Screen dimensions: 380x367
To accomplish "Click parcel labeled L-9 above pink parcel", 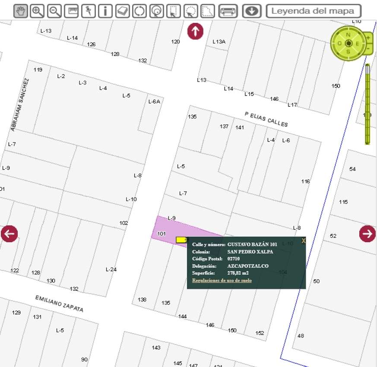I will point(172,218).
